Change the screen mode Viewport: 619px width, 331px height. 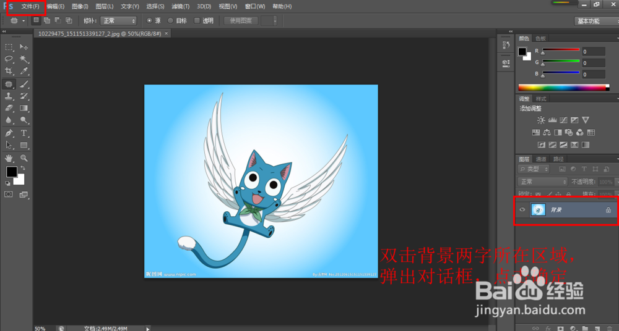tap(24, 195)
